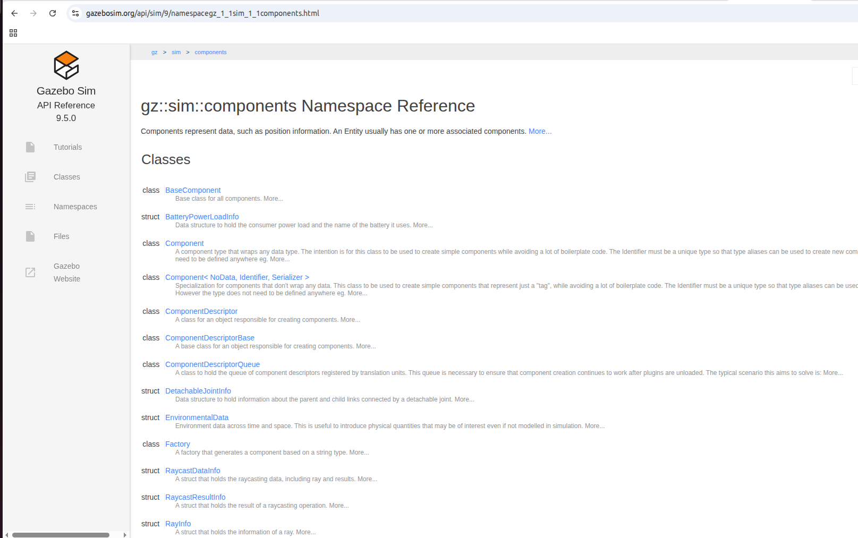Select the Files icon in sidebar
The height and width of the screenshot is (538, 858).
pyautogui.click(x=29, y=236)
